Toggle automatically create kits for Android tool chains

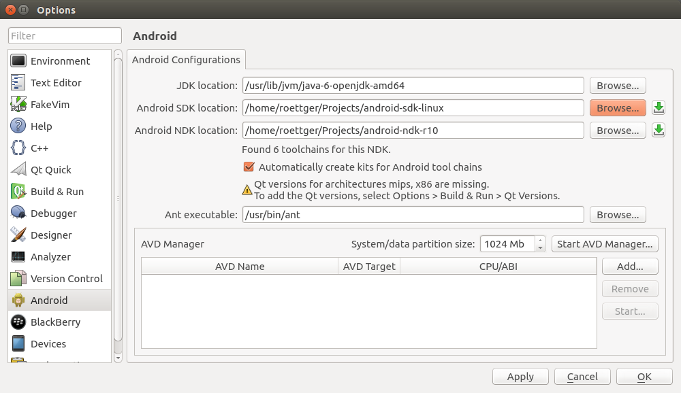249,167
